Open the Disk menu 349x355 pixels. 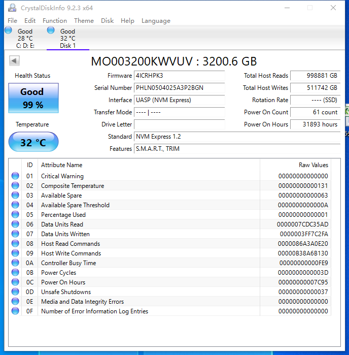[x=107, y=21]
